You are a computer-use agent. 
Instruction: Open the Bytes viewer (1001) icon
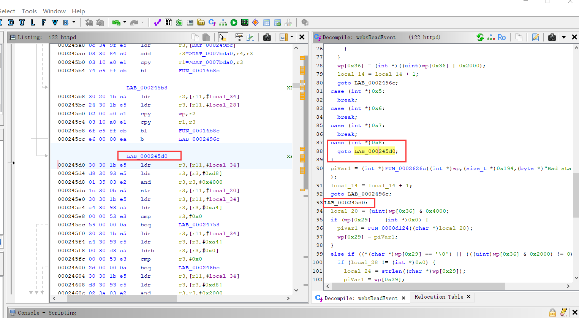(168, 22)
